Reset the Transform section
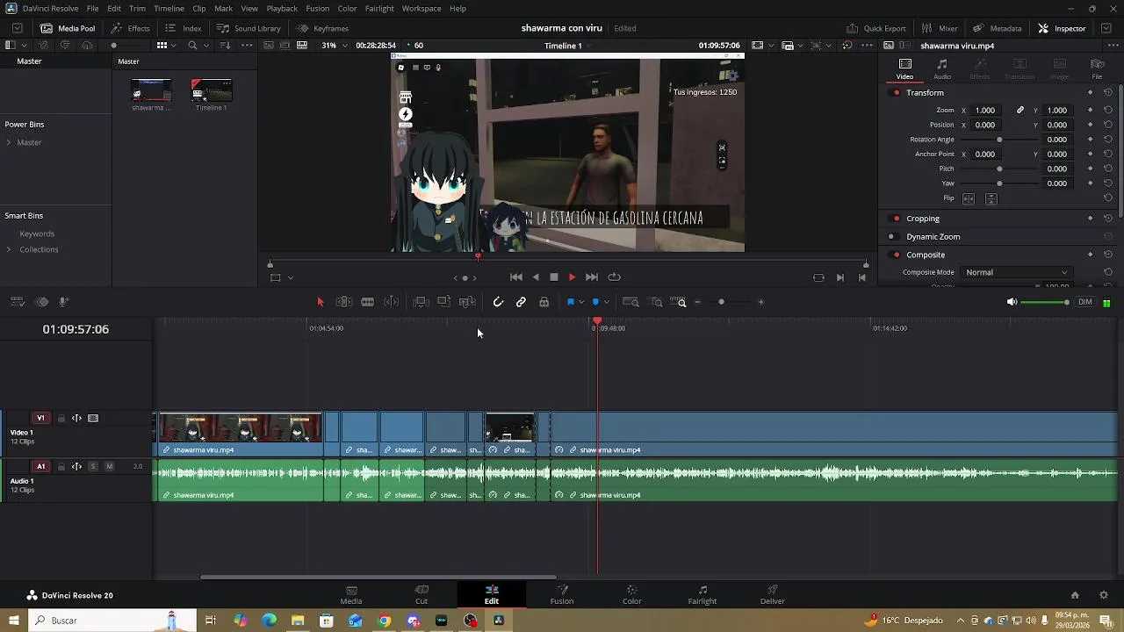1124x632 pixels. 1108,92
